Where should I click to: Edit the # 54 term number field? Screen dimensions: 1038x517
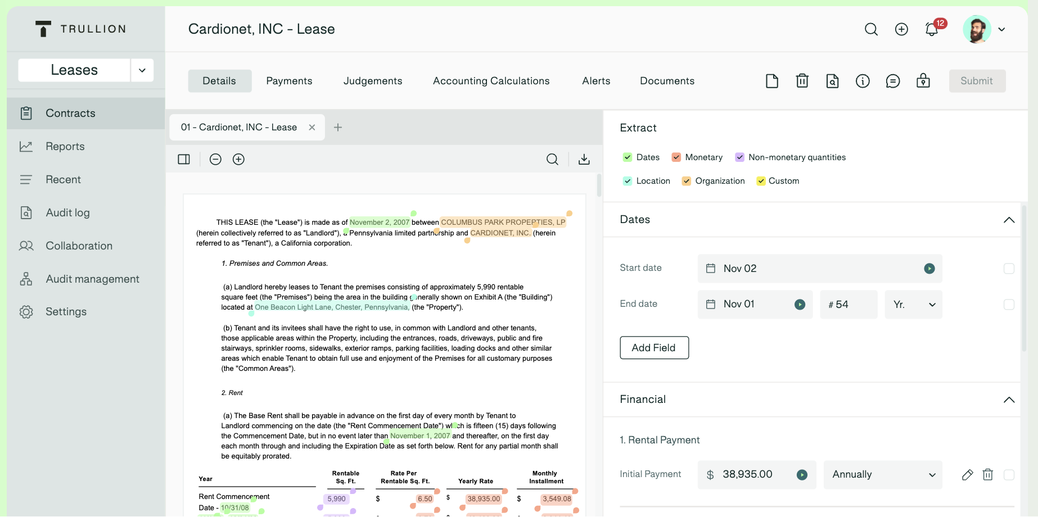pyautogui.click(x=849, y=305)
